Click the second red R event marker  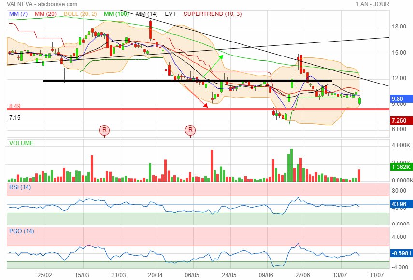(190, 130)
